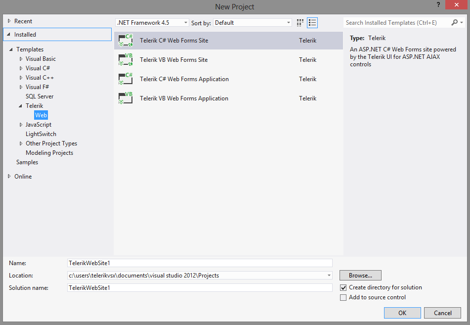Image resolution: width=470 pixels, height=325 pixels.
Task: Collapse the Telerik node arrow
Action: pyautogui.click(x=20, y=106)
